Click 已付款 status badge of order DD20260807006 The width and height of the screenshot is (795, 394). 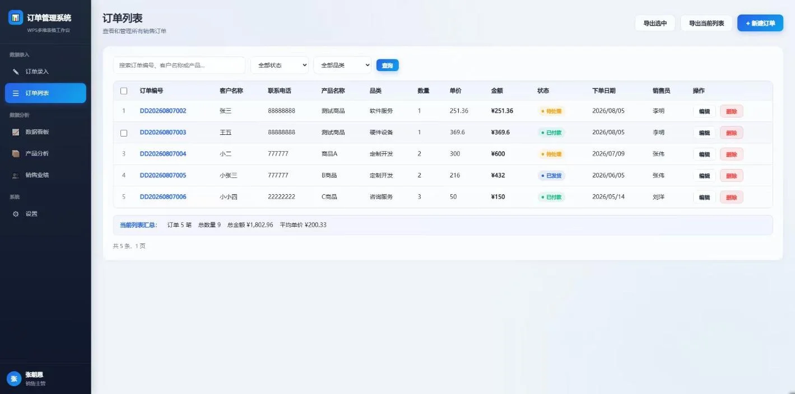tap(551, 197)
